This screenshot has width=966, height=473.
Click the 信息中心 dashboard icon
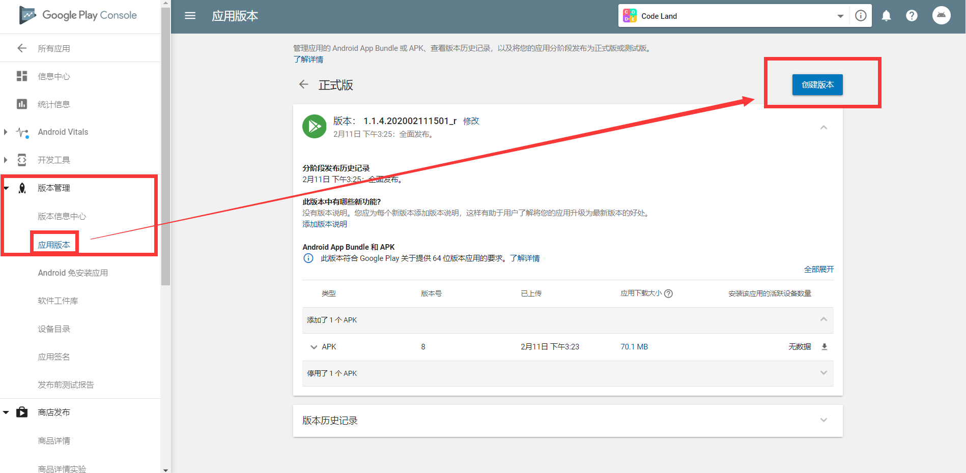click(x=22, y=76)
